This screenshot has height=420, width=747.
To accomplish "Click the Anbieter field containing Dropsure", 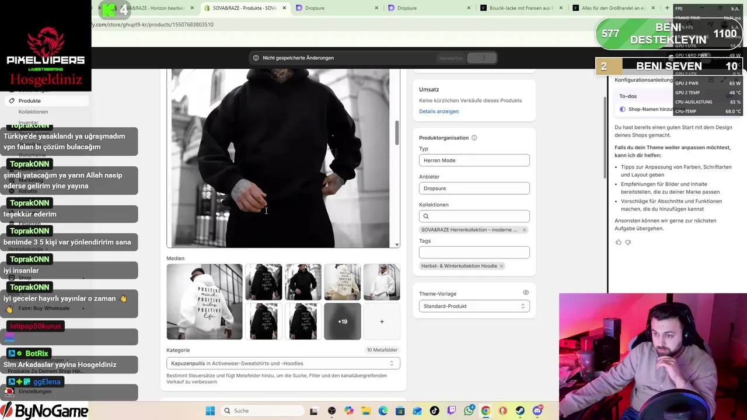I will [x=474, y=188].
